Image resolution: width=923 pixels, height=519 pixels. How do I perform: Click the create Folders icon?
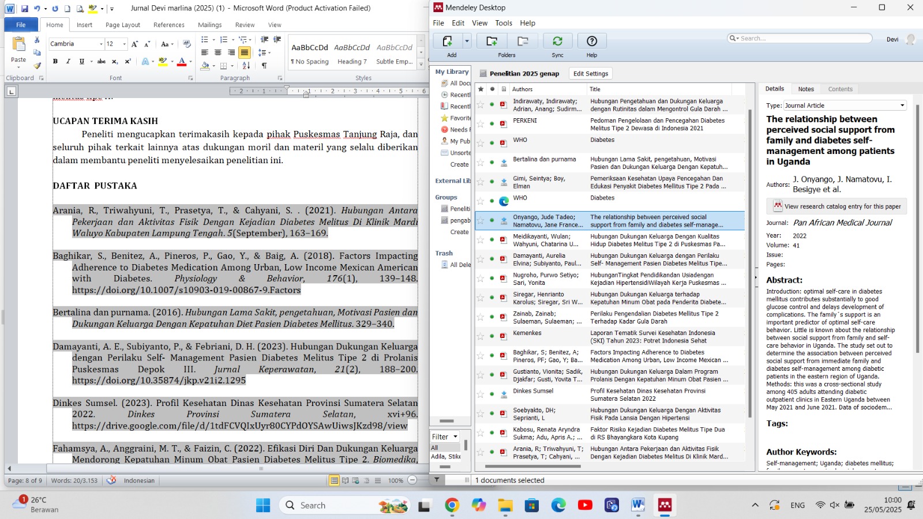pyautogui.click(x=491, y=42)
